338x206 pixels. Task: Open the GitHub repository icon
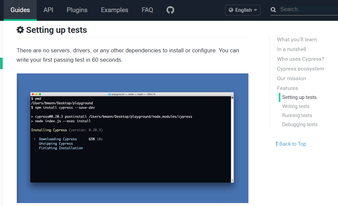[171, 10]
